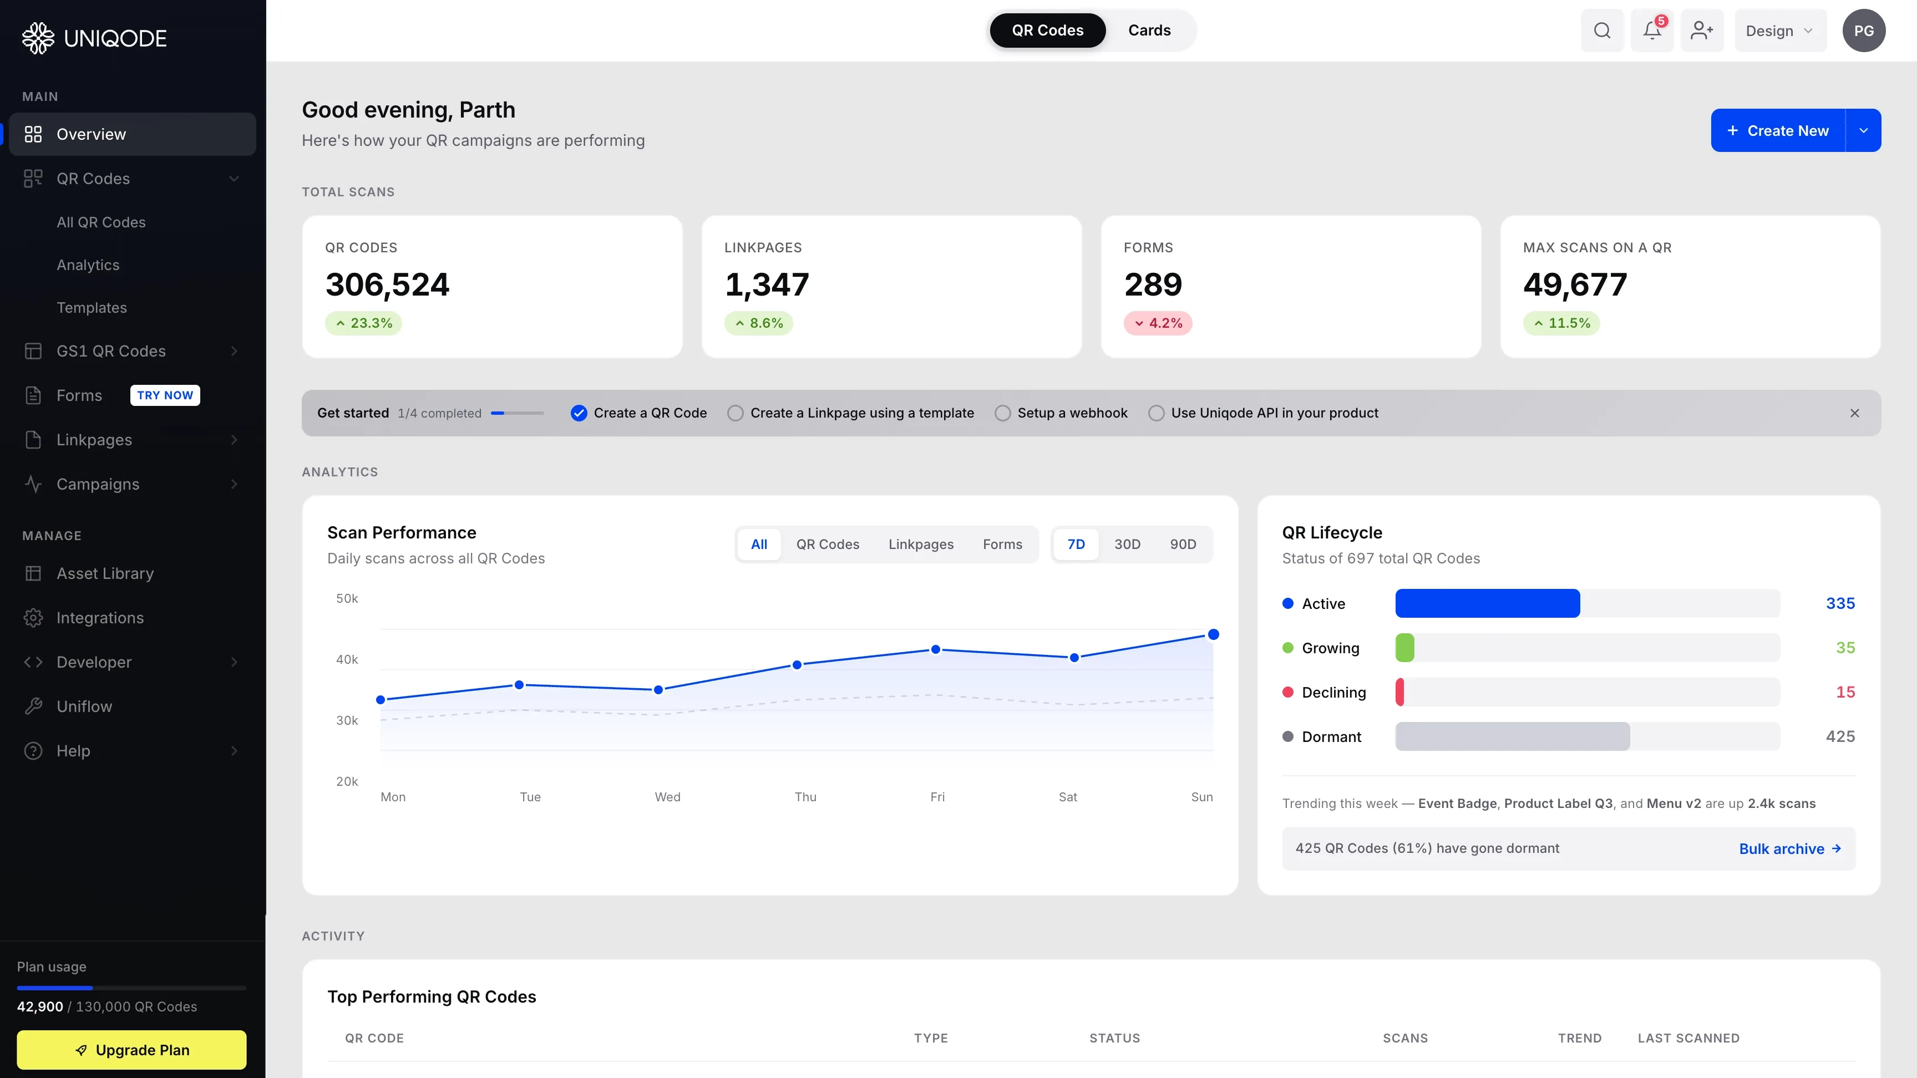Image resolution: width=1917 pixels, height=1078 pixels.
Task: Click the Asset Library icon
Action: [33, 573]
